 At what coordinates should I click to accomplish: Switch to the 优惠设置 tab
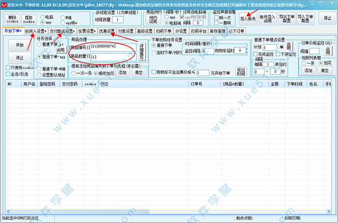(x=106, y=31)
